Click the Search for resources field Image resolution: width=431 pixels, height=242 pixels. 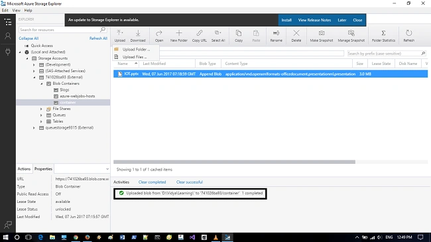pyautogui.click(x=63, y=29)
